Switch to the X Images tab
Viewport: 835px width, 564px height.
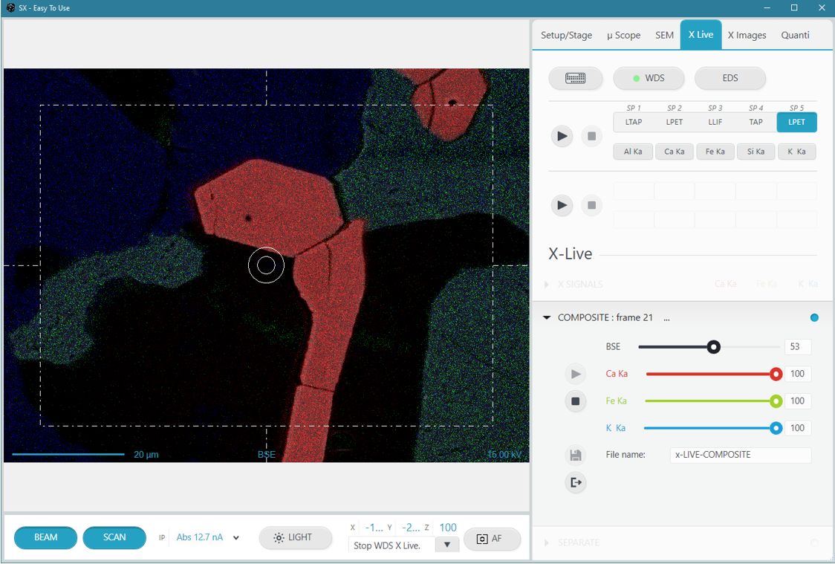point(747,35)
